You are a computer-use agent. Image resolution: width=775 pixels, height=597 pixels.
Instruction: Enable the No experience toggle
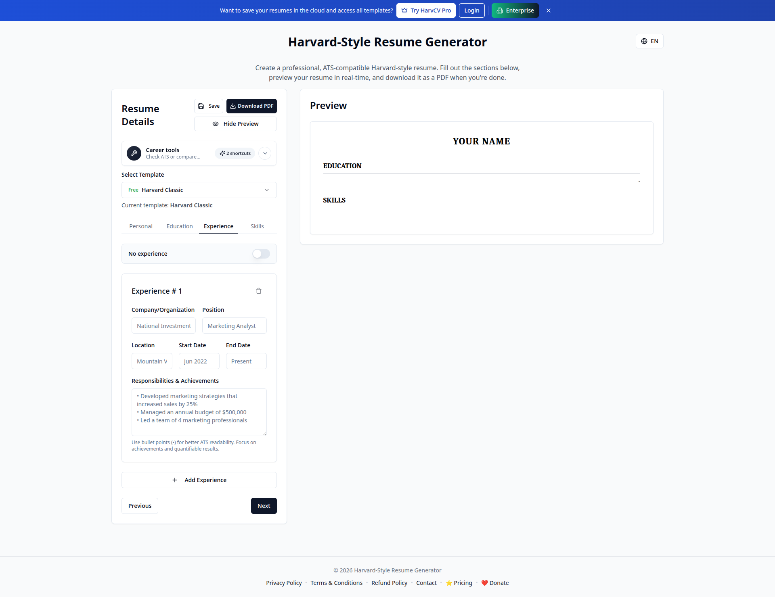coord(260,254)
